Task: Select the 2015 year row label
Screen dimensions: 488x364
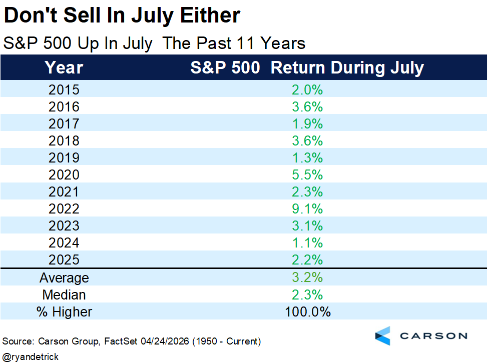Action: coord(64,90)
